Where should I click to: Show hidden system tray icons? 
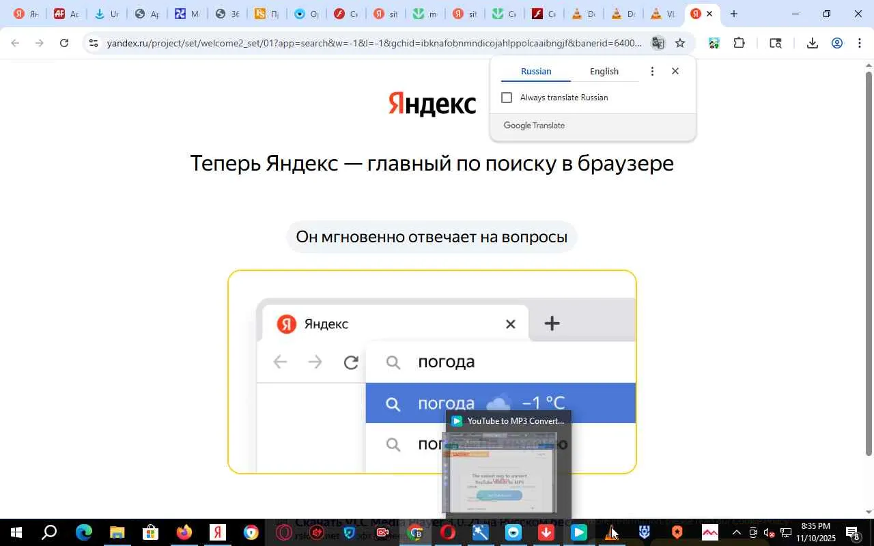tap(736, 533)
